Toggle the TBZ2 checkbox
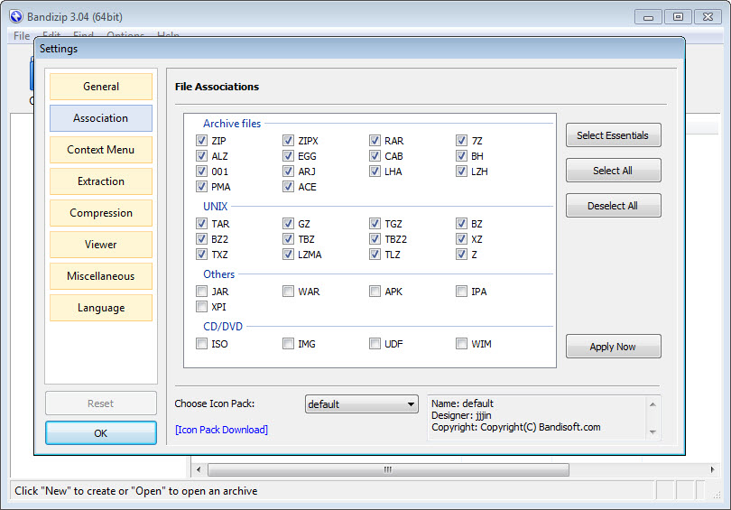 pos(375,238)
